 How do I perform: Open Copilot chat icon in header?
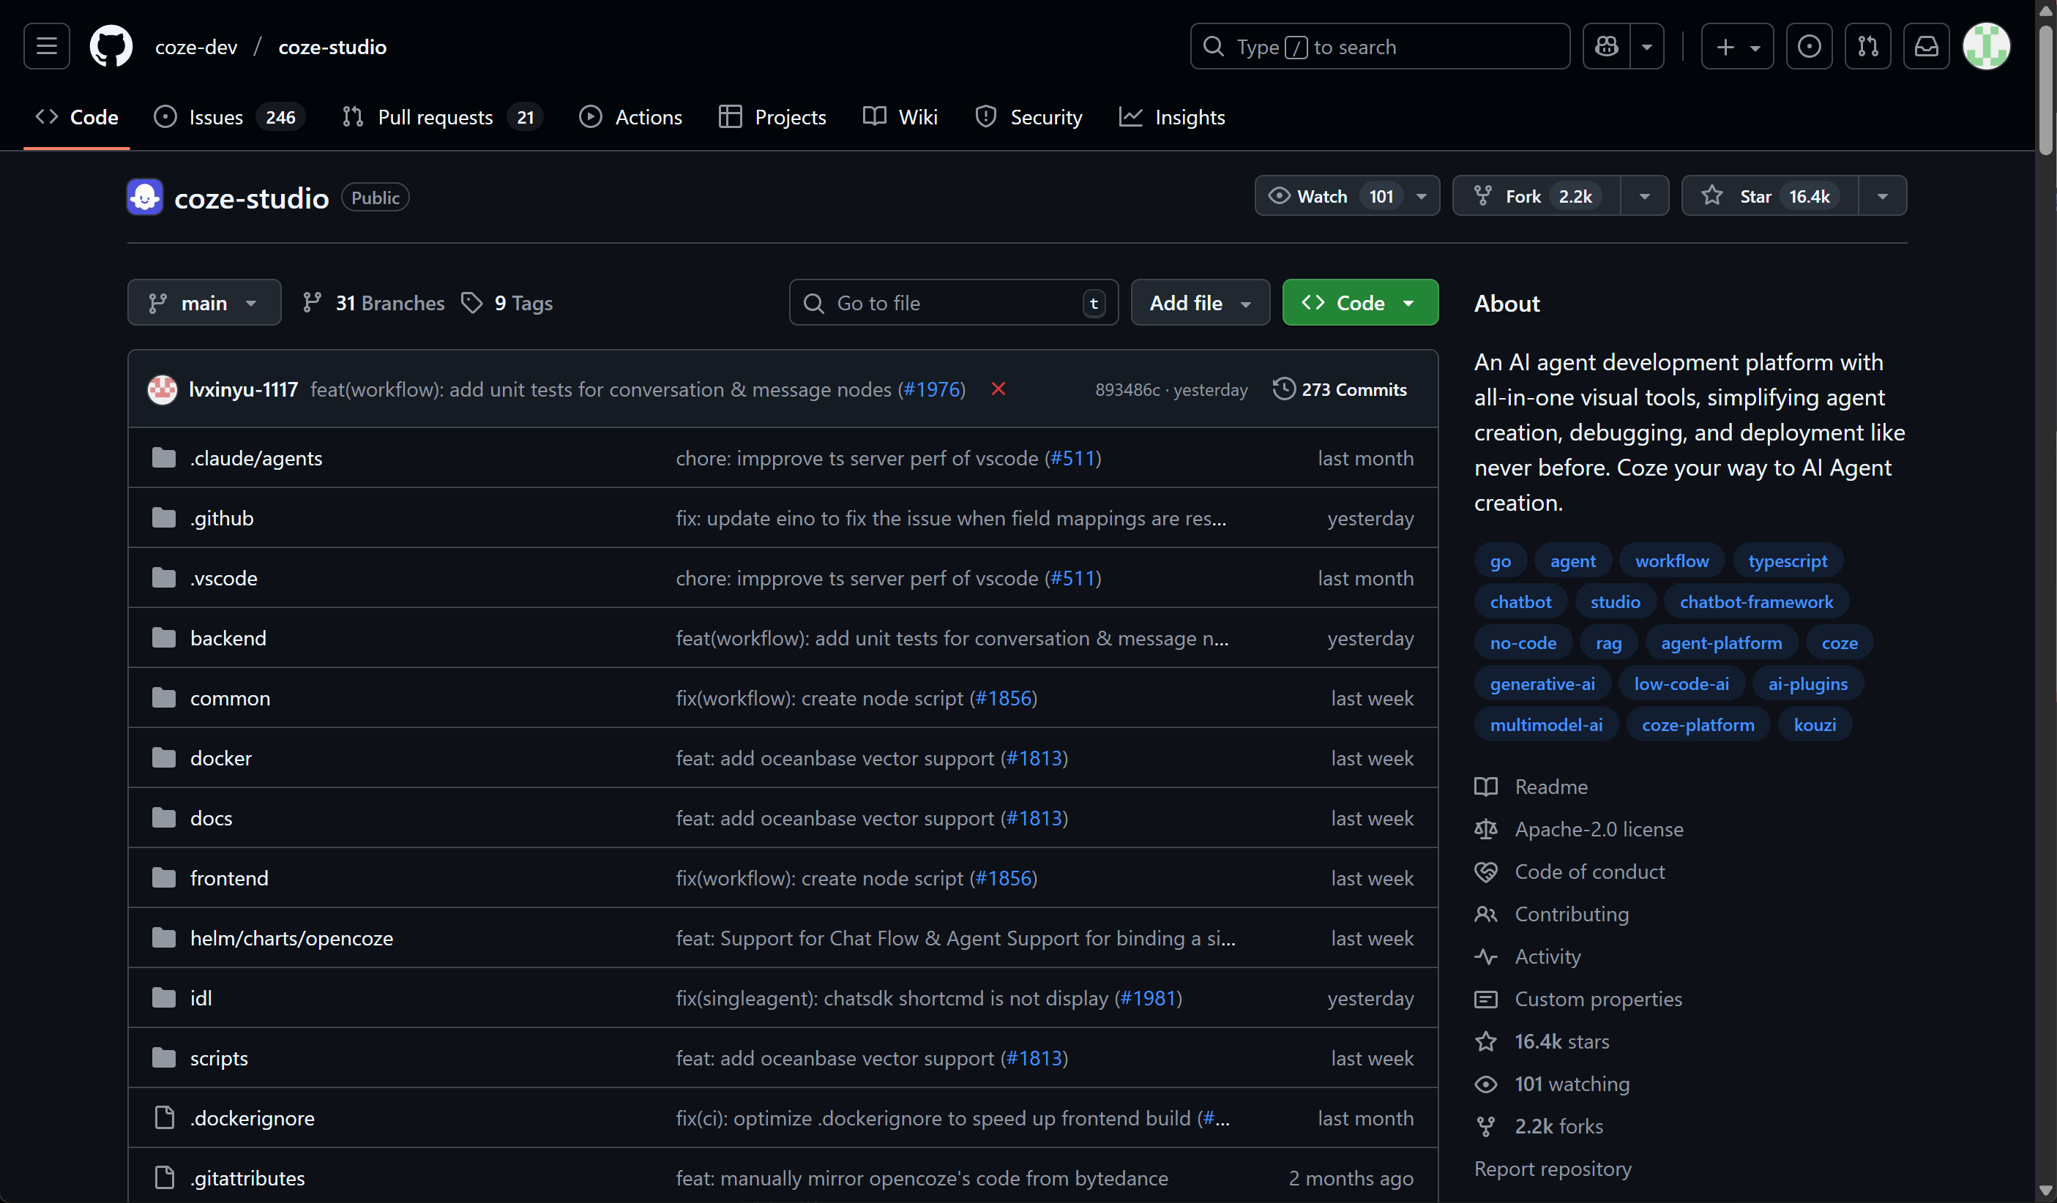1606,47
